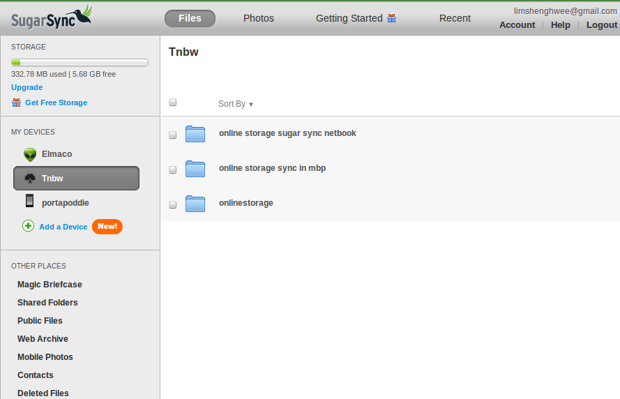Check the box for onlinestorage folder

tap(173, 205)
